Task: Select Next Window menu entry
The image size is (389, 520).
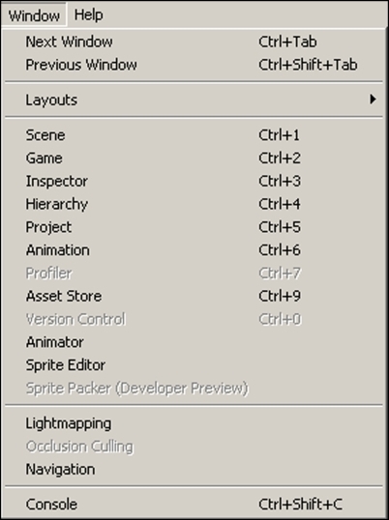Action: pos(194,42)
